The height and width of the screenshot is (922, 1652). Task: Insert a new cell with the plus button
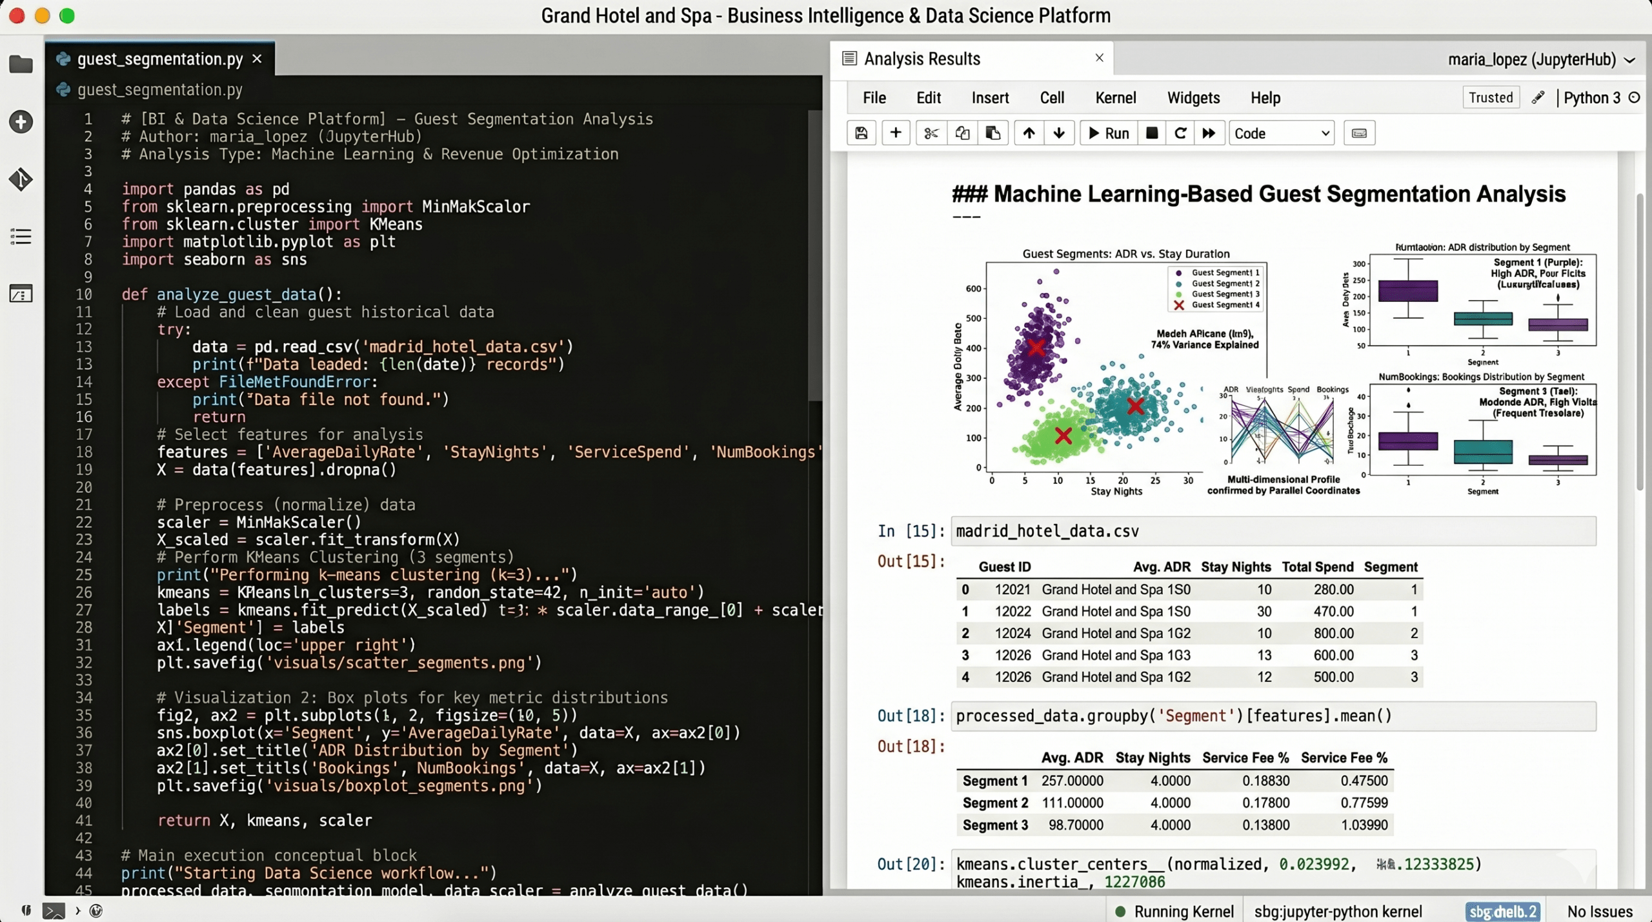pos(896,134)
